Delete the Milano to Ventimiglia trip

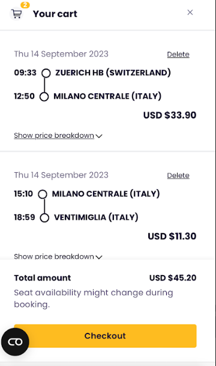click(x=178, y=176)
